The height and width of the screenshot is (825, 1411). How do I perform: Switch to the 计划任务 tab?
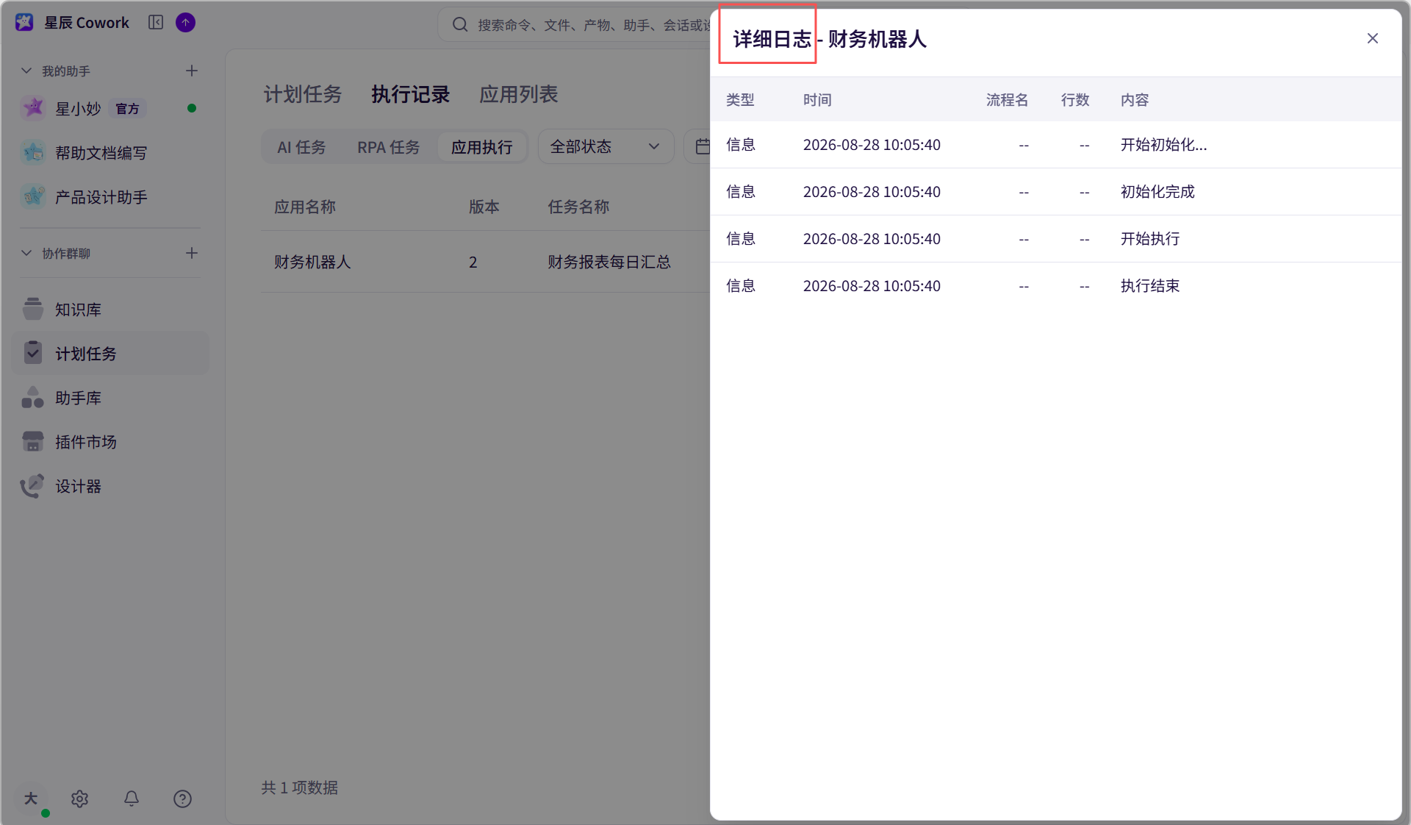303,94
